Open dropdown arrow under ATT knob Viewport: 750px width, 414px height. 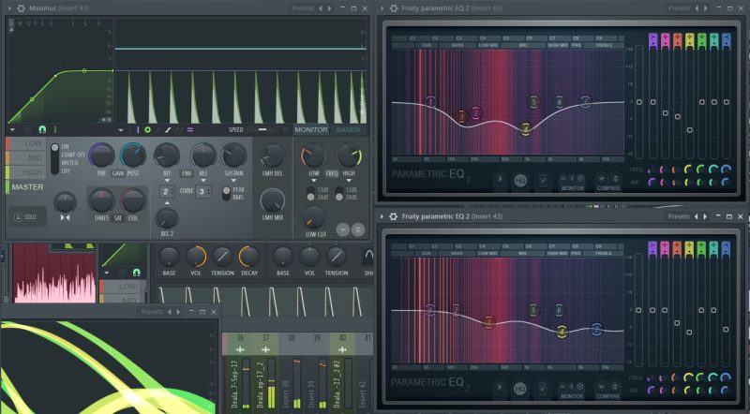167,181
